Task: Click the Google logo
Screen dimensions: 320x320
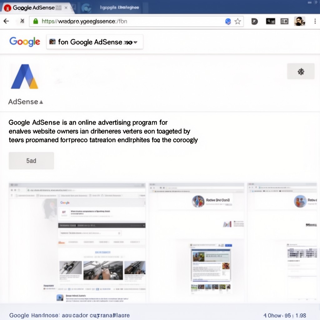Action: (x=25, y=42)
